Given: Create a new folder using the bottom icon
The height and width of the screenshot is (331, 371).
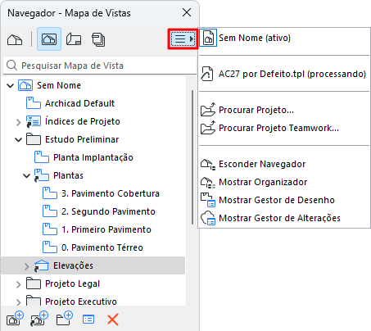Looking at the screenshot, I should point(65,319).
